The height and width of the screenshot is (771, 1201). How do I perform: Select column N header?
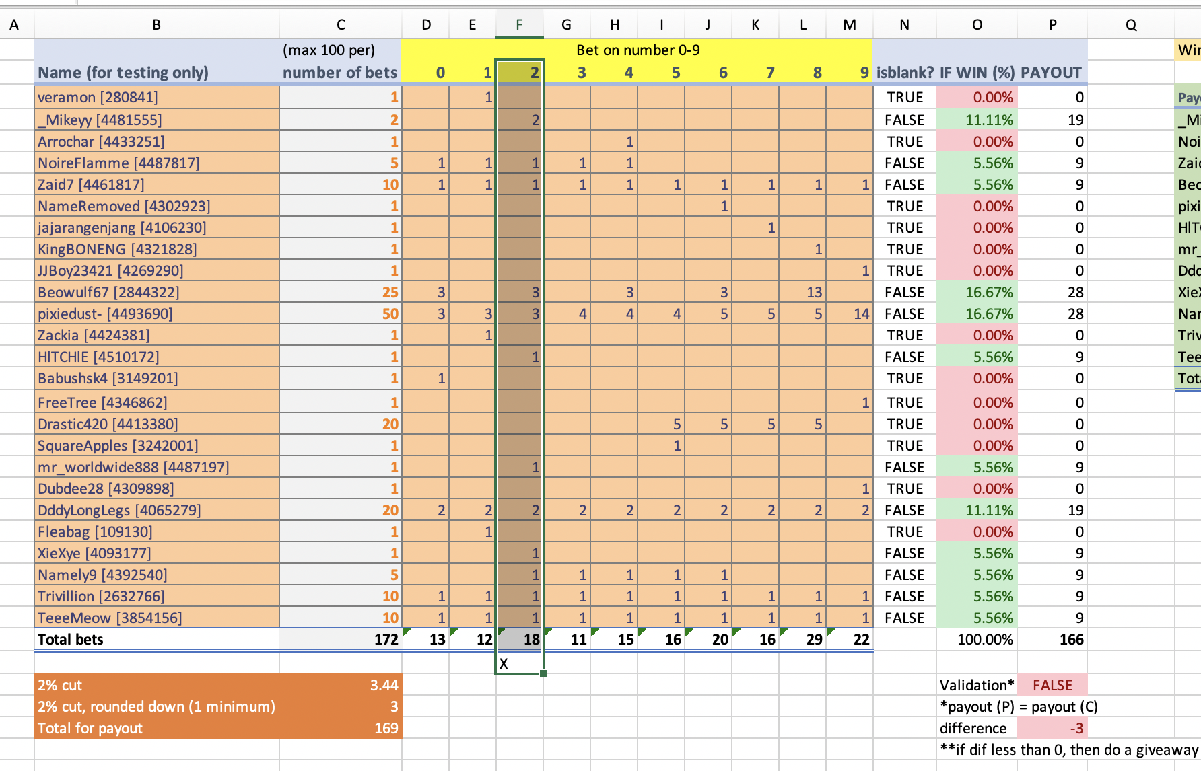click(905, 25)
